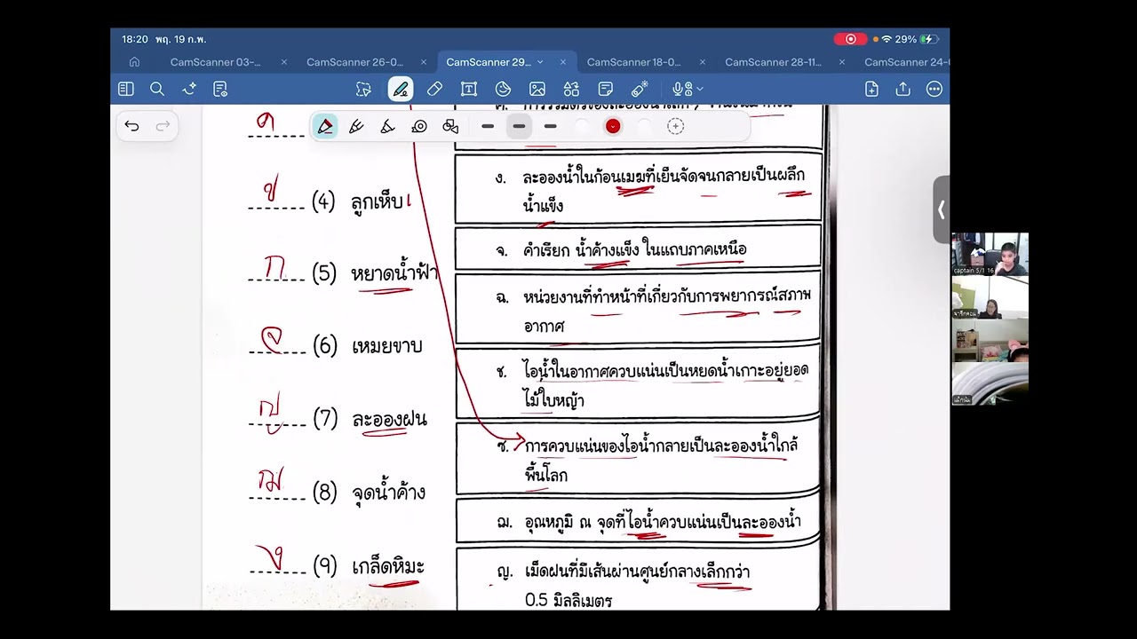Add a new pen color preset
Image resolution: width=1137 pixels, height=639 pixels.
coord(675,126)
